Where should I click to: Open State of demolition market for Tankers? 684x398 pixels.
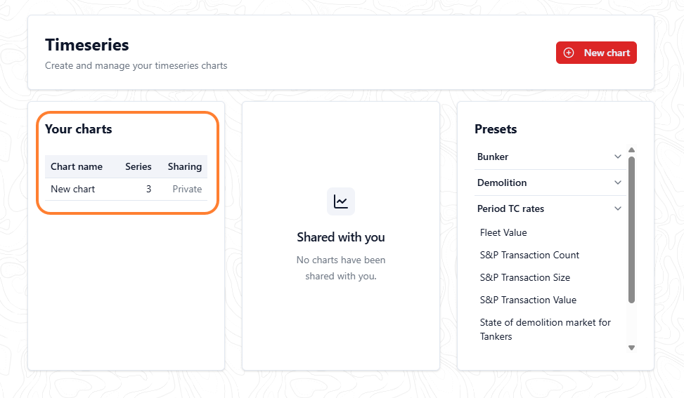click(545, 329)
